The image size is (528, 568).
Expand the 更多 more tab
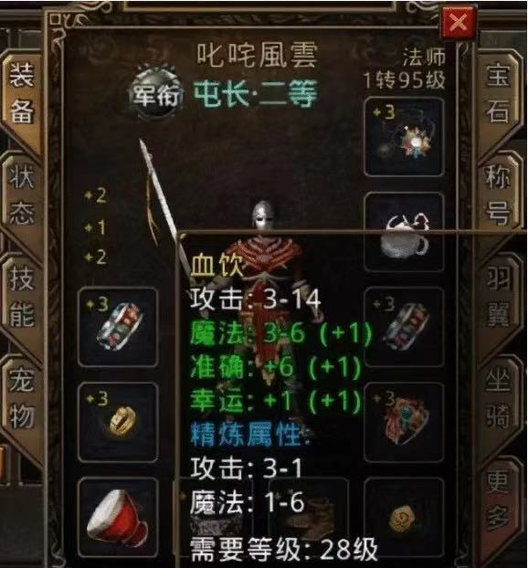click(498, 500)
